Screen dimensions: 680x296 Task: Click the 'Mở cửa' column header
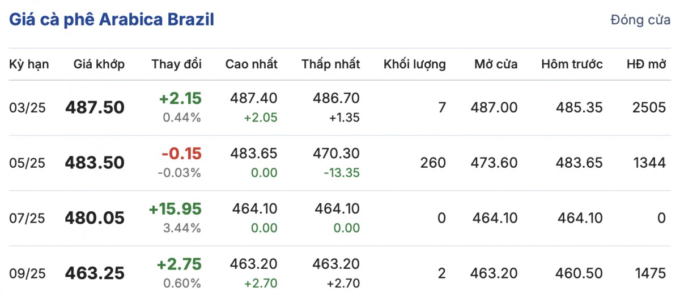point(496,64)
